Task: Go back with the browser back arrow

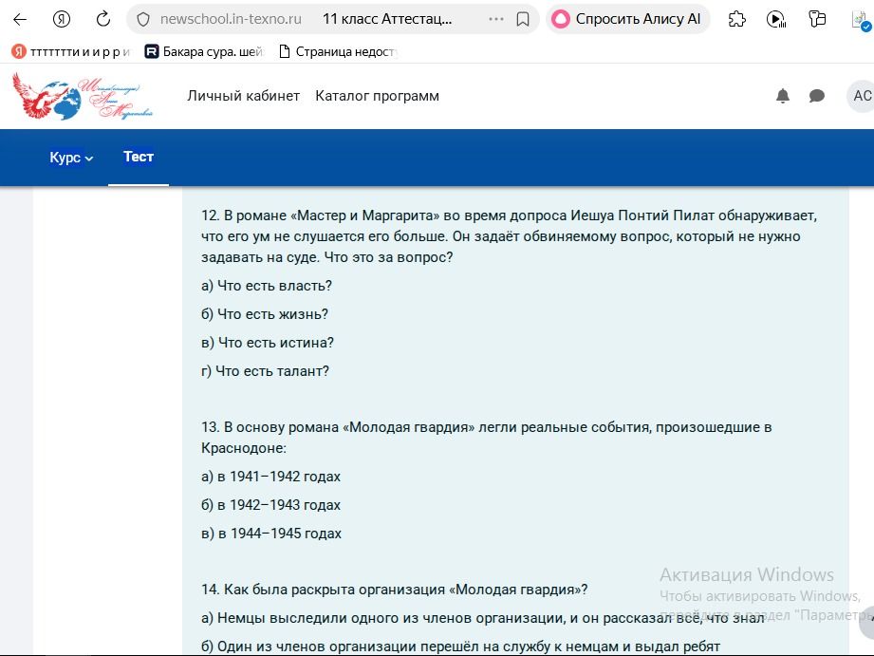Action: tap(20, 20)
